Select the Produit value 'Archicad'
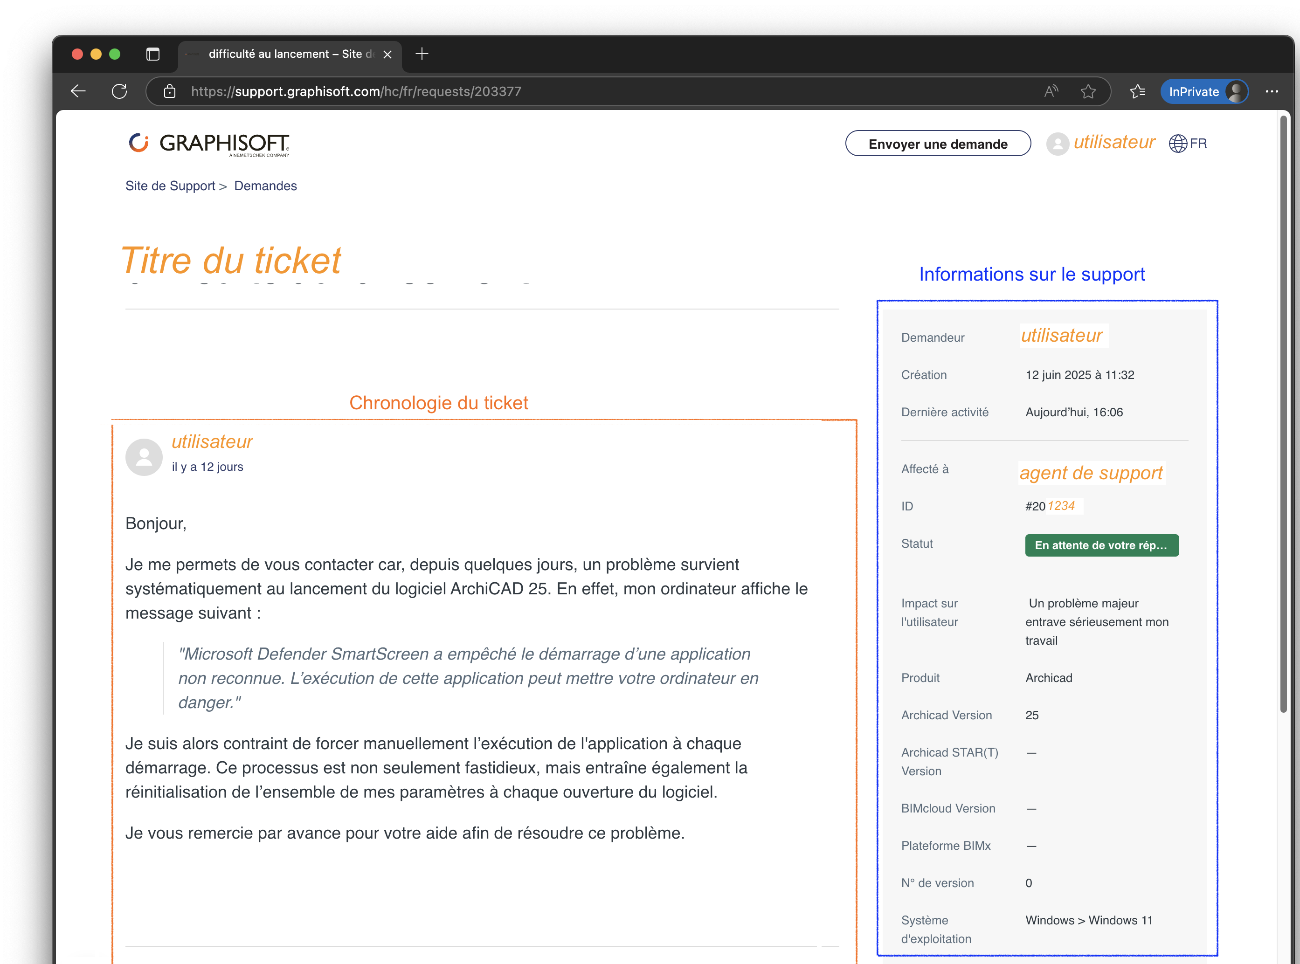 click(x=1048, y=677)
